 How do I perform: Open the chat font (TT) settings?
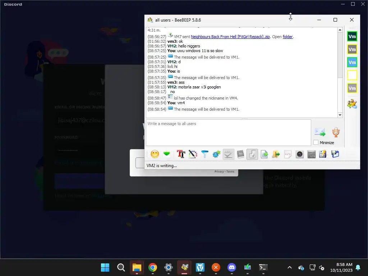point(181,154)
